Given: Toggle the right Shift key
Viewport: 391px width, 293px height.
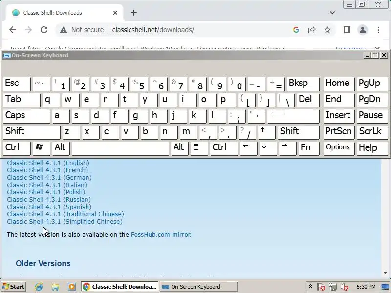Looking at the screenshot, I should (x=298, y=132).
